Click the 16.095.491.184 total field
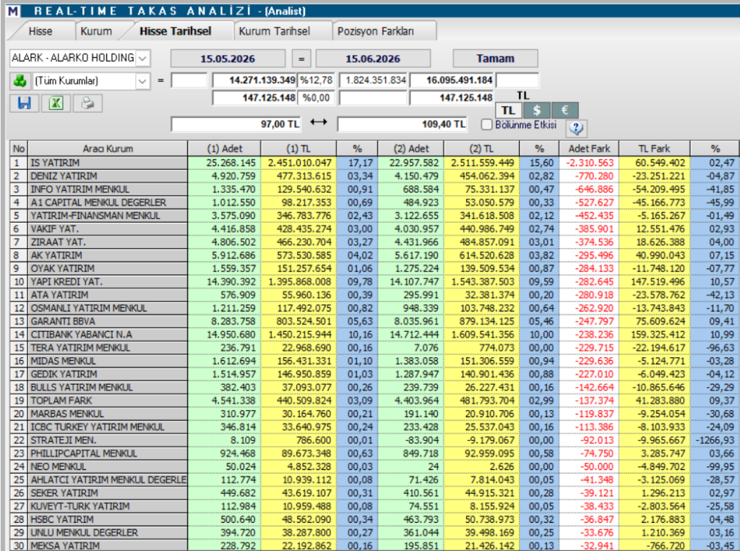The image size is (740, 551). point(452,80)
